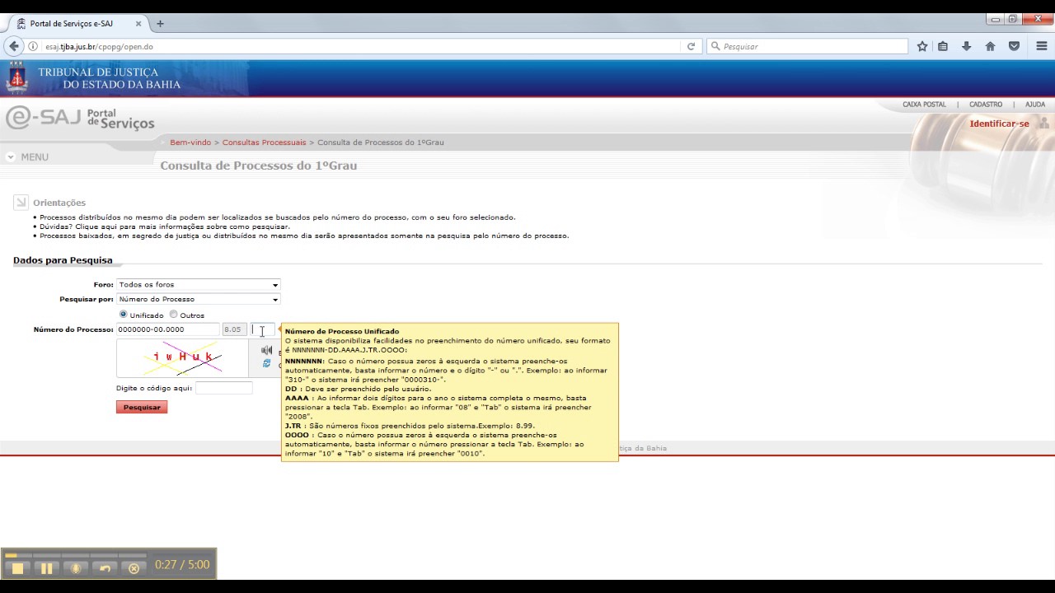This screenshot has height=593, width=1055.
Task: Click the Pesquisar submit button
Action: pos(142,407)
